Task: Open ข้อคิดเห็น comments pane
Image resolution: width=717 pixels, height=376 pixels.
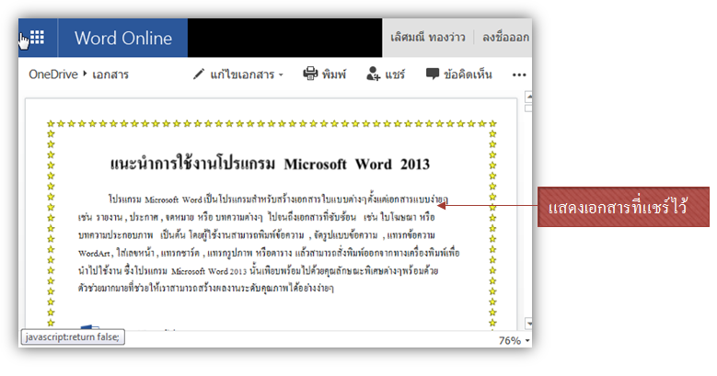Action: point(468,74)
